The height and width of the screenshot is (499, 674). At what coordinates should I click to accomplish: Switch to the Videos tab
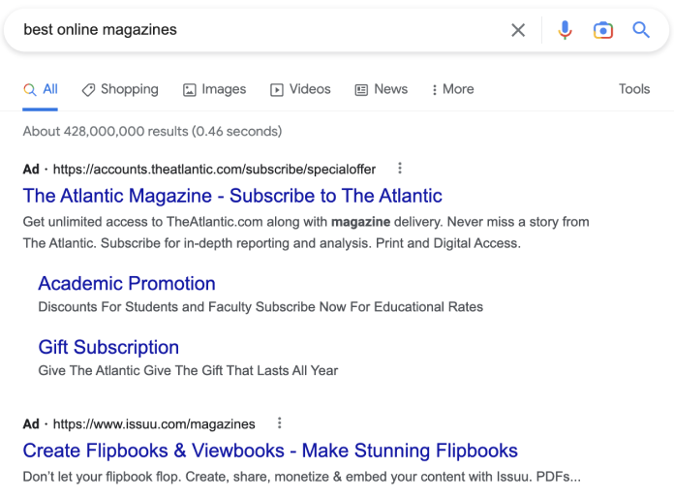click(300, 89)
